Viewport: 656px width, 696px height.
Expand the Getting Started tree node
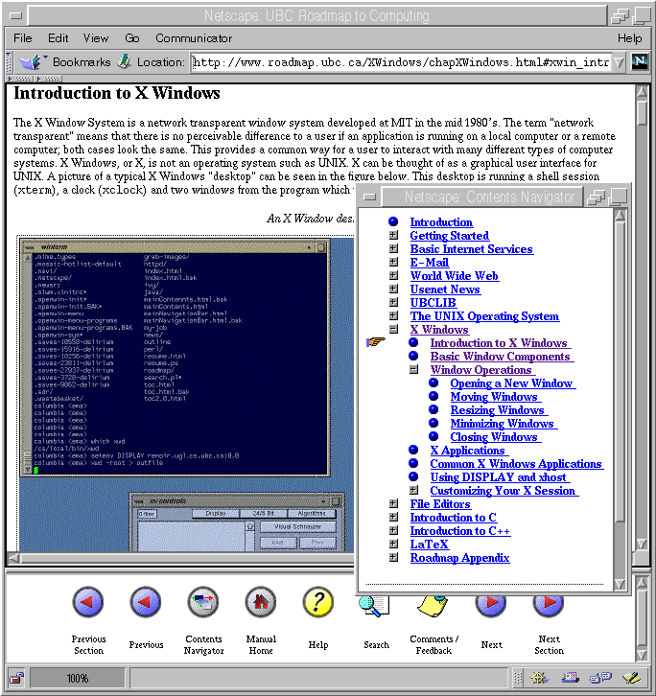click(x=393, y=235)
